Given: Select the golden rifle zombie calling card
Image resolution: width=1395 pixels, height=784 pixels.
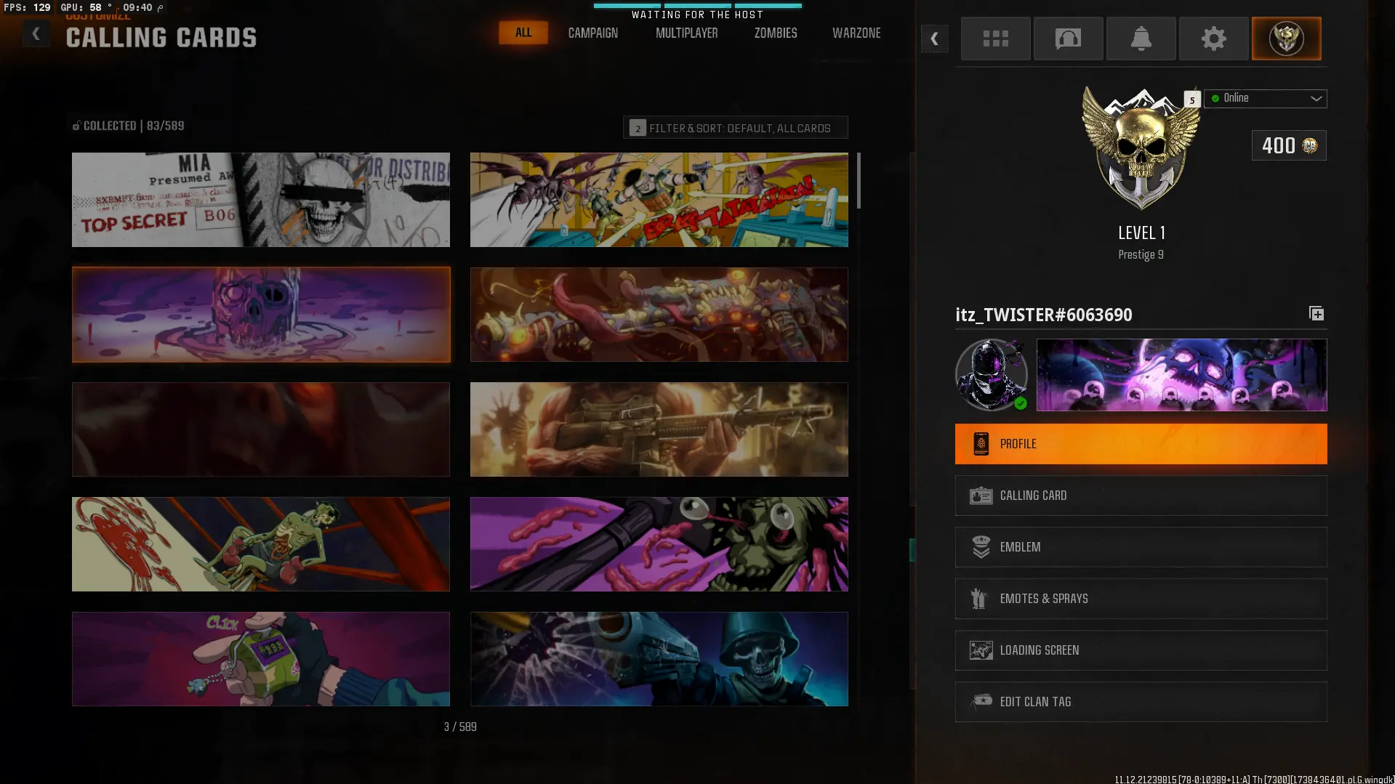Looking at the screenshot, I should click(x=659, y=429).
